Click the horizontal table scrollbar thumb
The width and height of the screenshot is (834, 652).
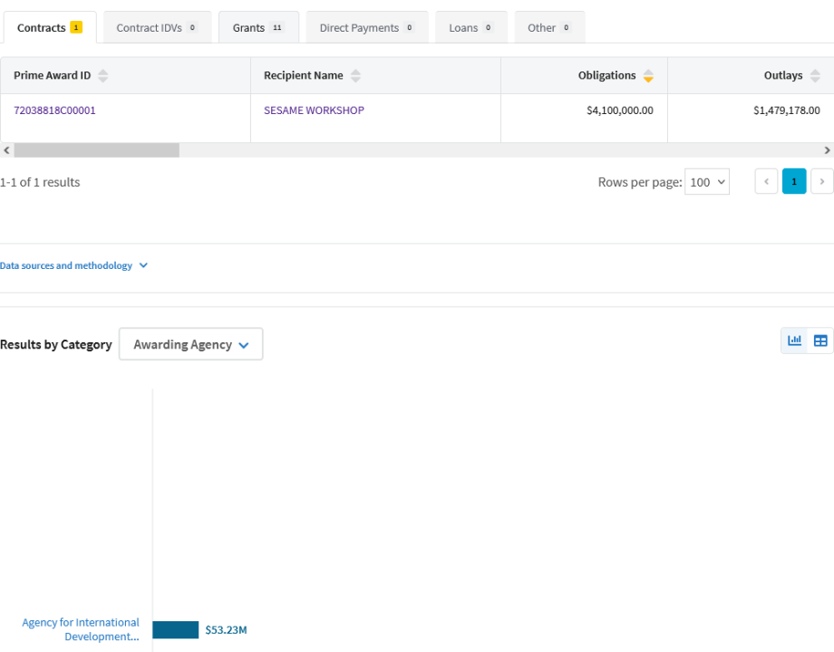point(96,150)
